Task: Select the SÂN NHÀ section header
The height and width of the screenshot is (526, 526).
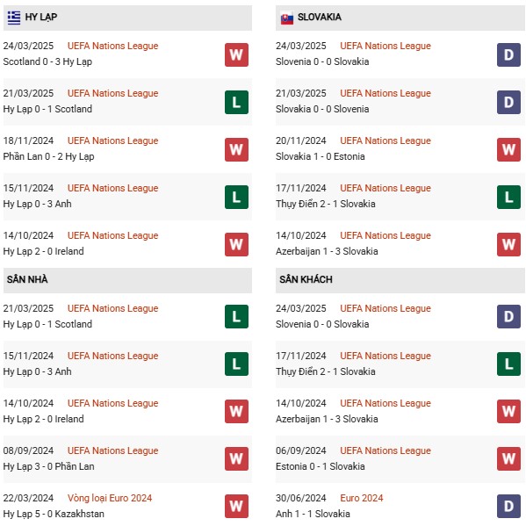Action: pos(127,280)
